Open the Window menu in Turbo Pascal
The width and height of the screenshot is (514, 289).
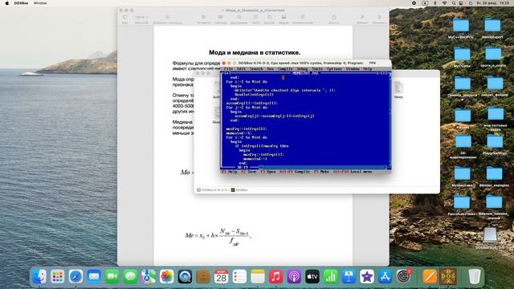[x=353, y=69]
